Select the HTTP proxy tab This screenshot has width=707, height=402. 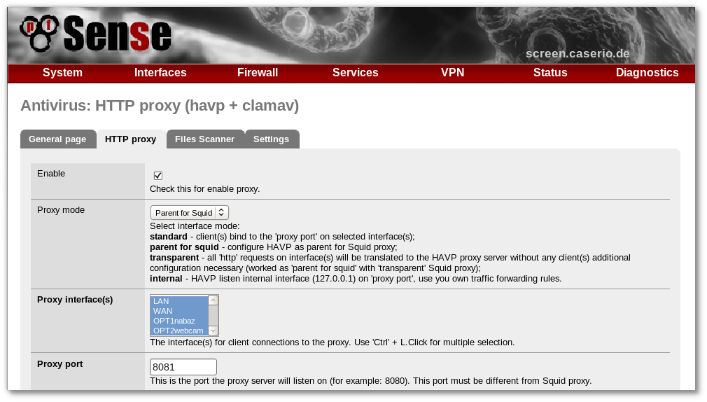tap(131, 139)
